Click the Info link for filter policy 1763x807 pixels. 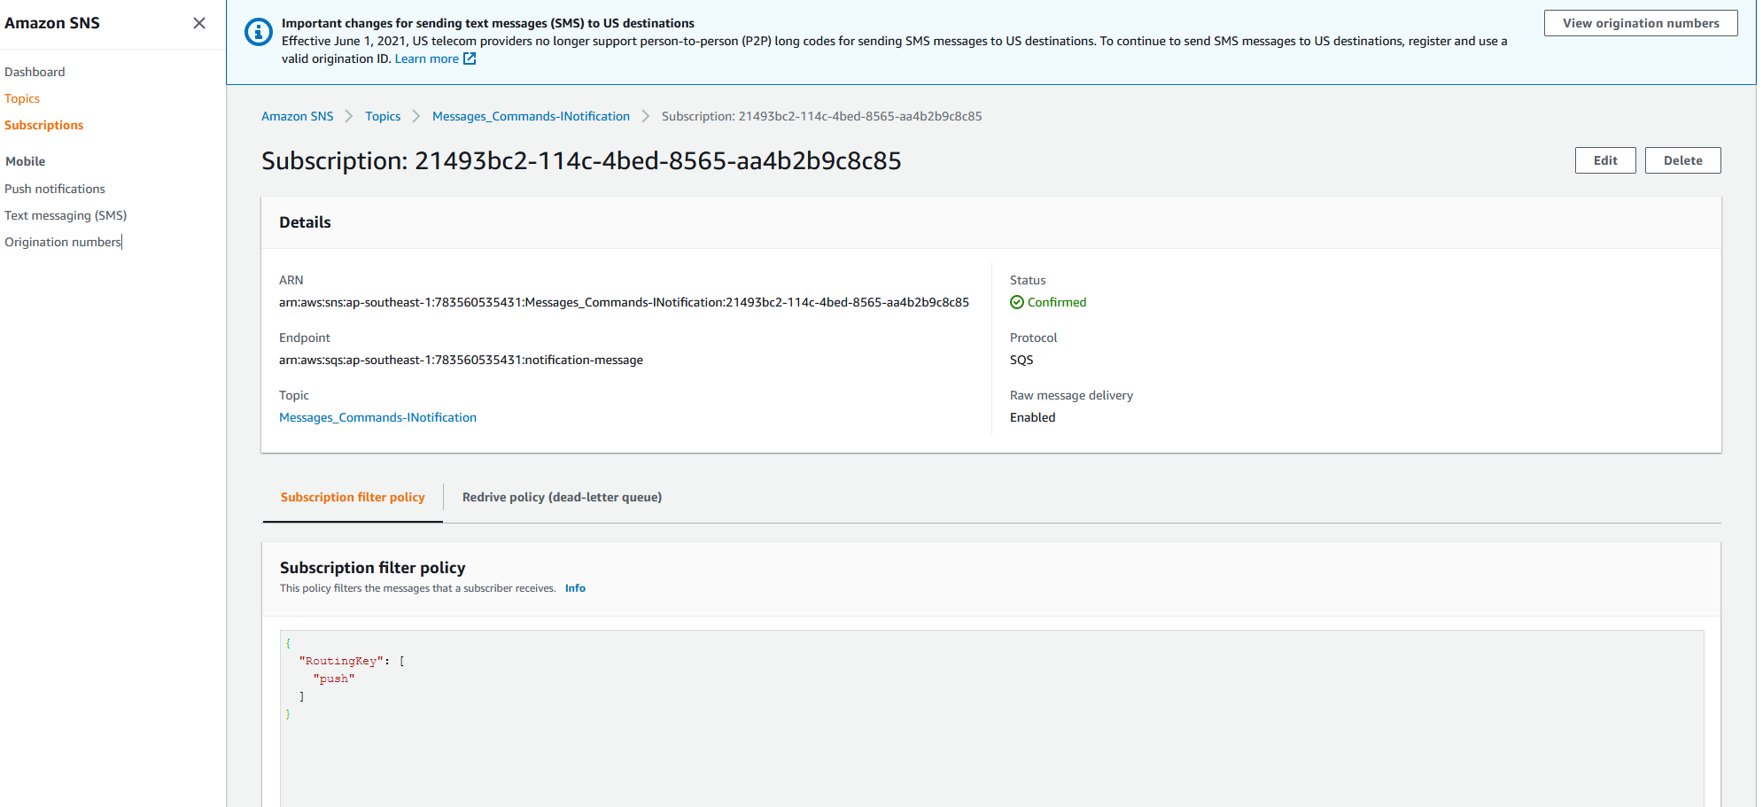(x=575, y=588)
